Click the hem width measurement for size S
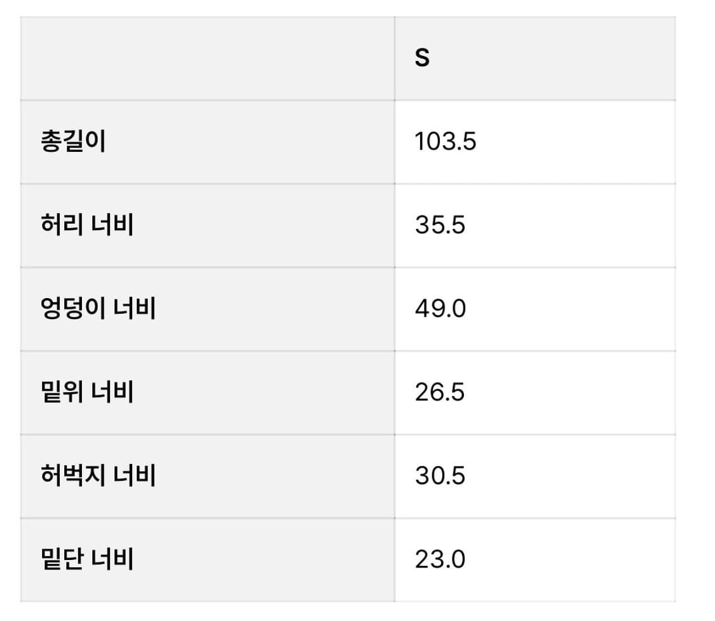715x621 pixels. pos(440,560)
